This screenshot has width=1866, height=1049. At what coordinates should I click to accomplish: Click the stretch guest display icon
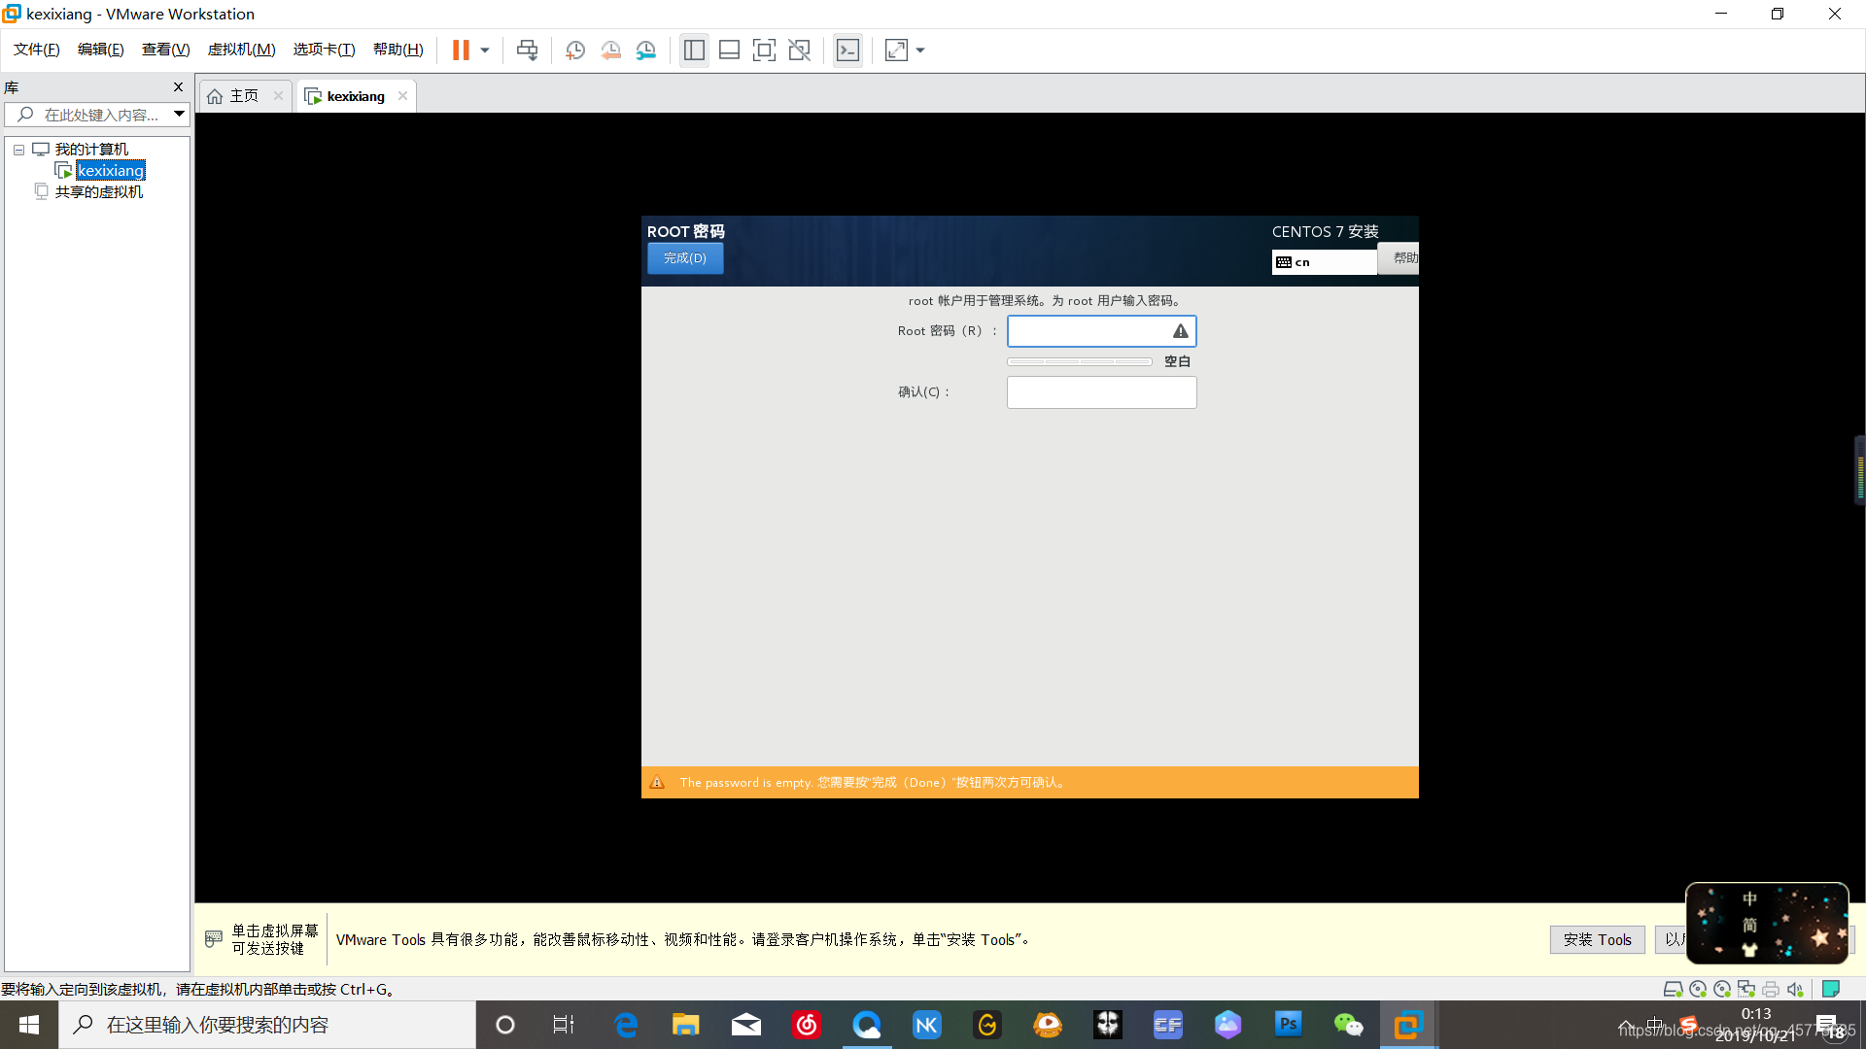point(896,50)
